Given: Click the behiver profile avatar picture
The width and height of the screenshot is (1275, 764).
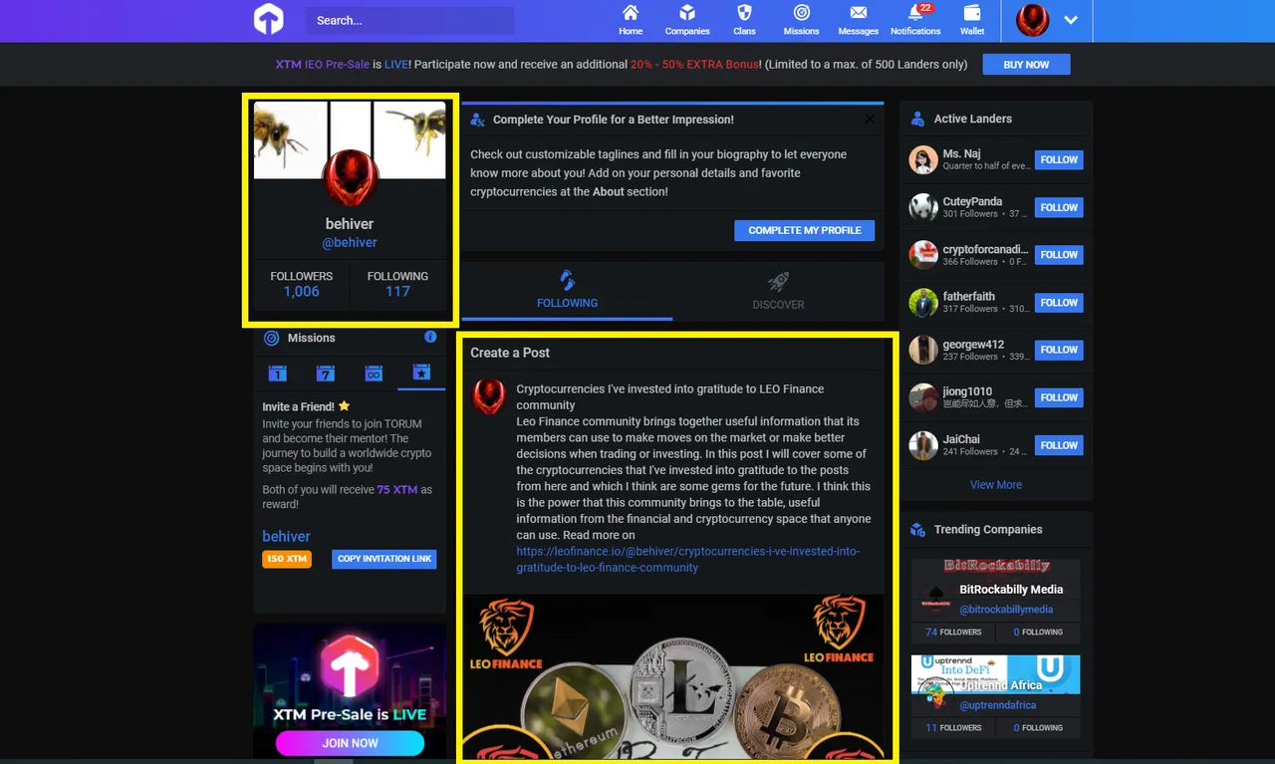Looking at the screenshot, I should pos(350,179).
